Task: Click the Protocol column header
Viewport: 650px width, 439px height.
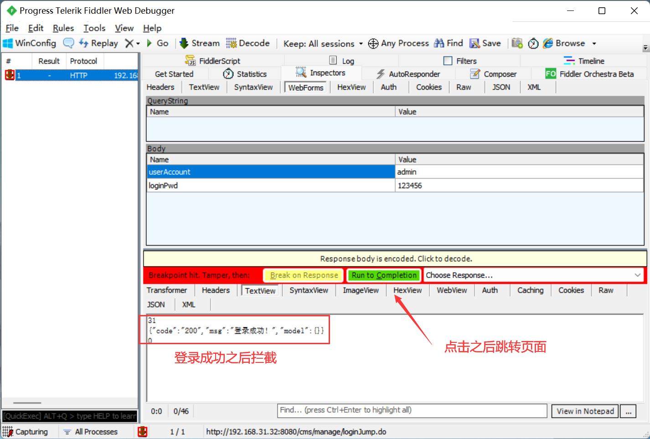Action: 84,61
